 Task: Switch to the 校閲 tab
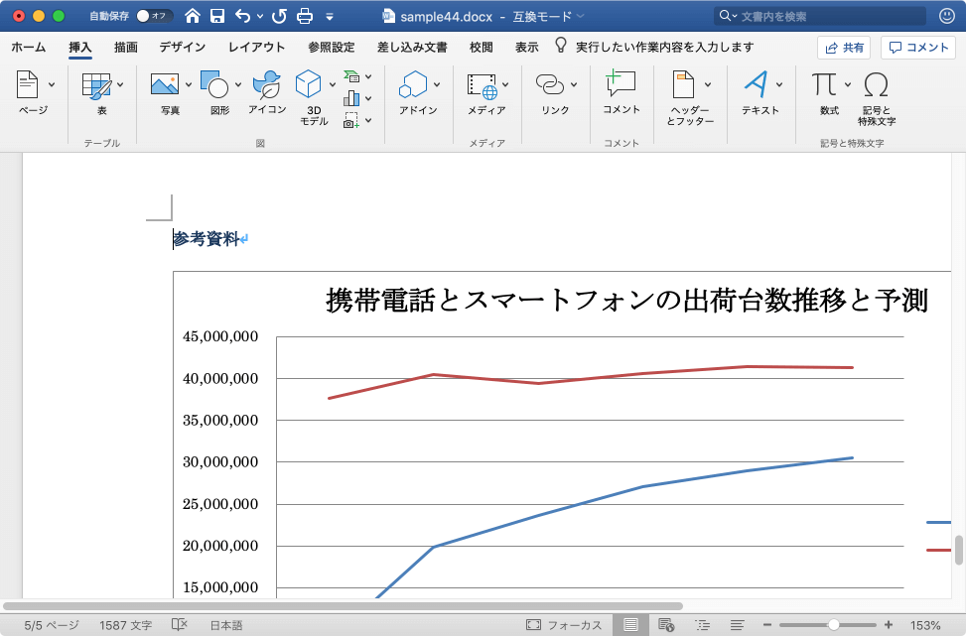point(481,48)
